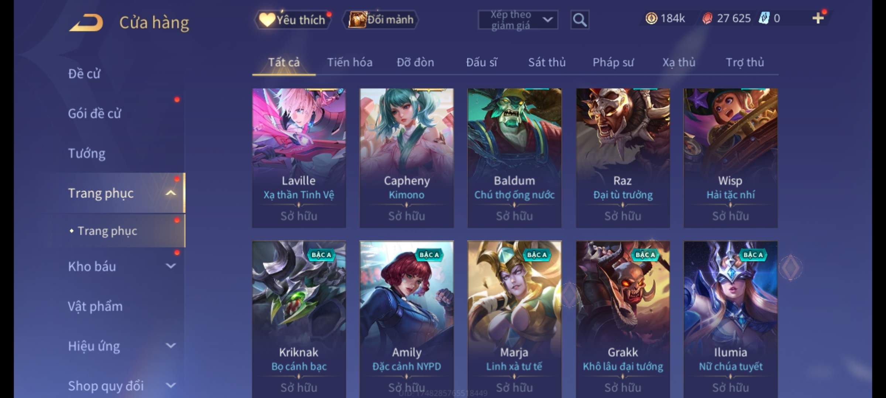Tap the blue ticket icon showing 0
Viewport: 886px width, 398px height.
pyautogui.click(x=763, y=18)
